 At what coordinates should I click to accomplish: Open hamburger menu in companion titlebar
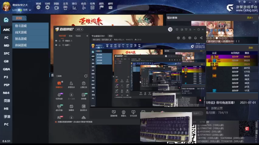tap(190, 29)
